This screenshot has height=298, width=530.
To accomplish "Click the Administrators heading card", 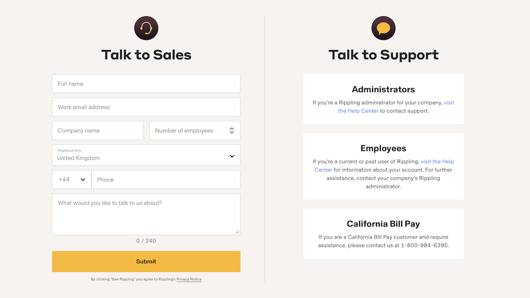I will (x=384, y=99).
